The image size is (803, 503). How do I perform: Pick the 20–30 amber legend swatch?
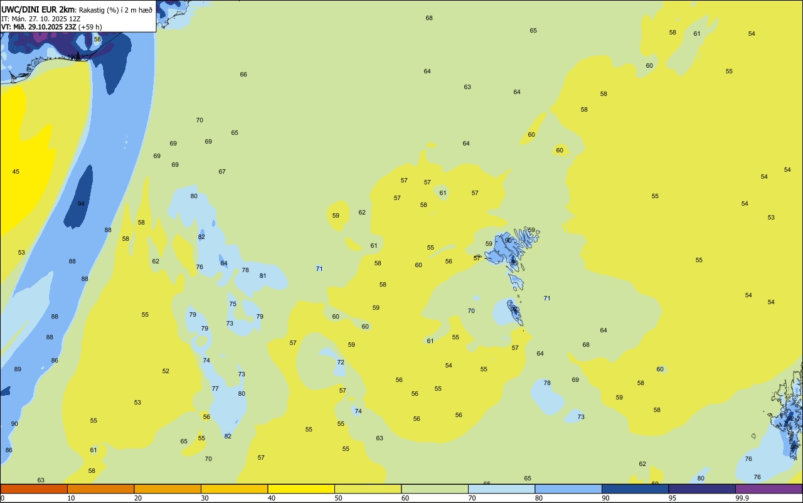168,489
